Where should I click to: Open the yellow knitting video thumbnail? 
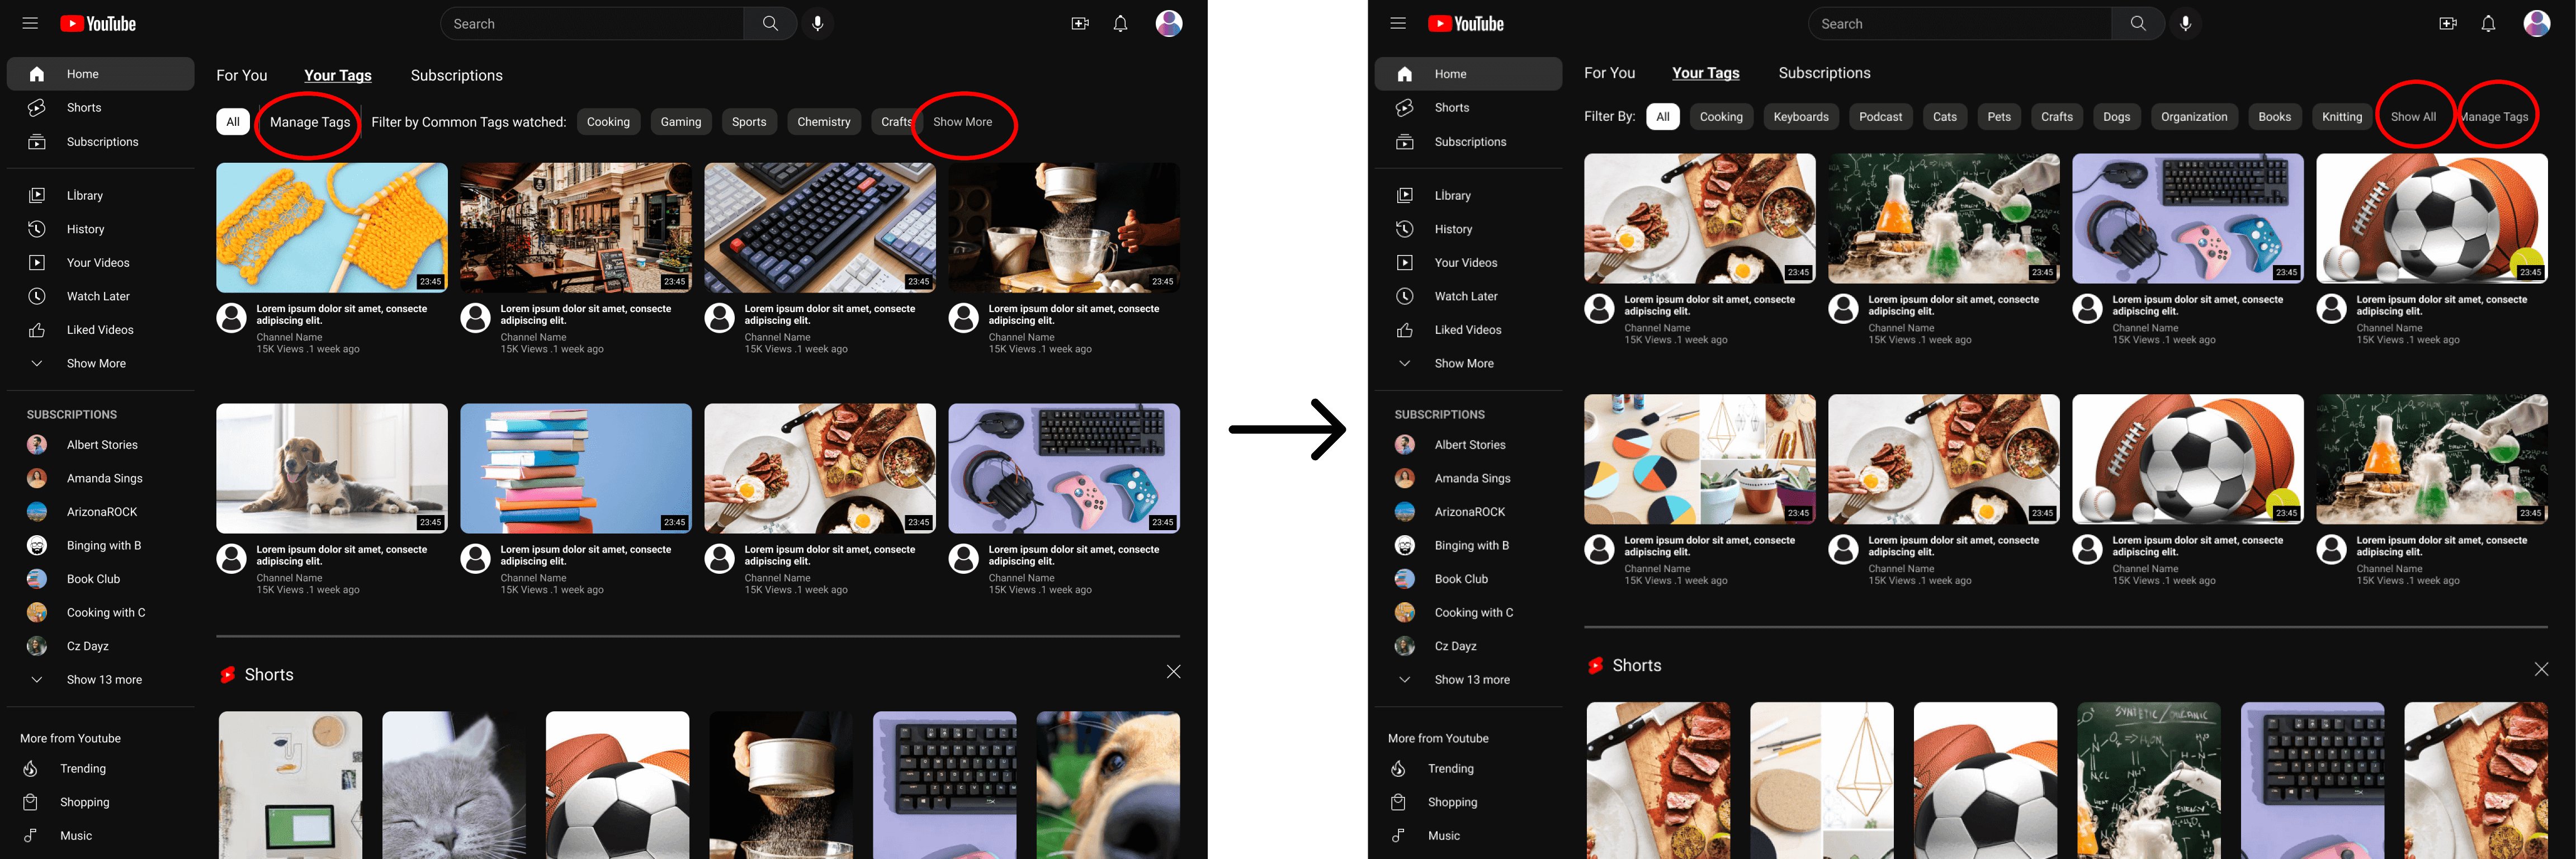click(x=331, y=227)
